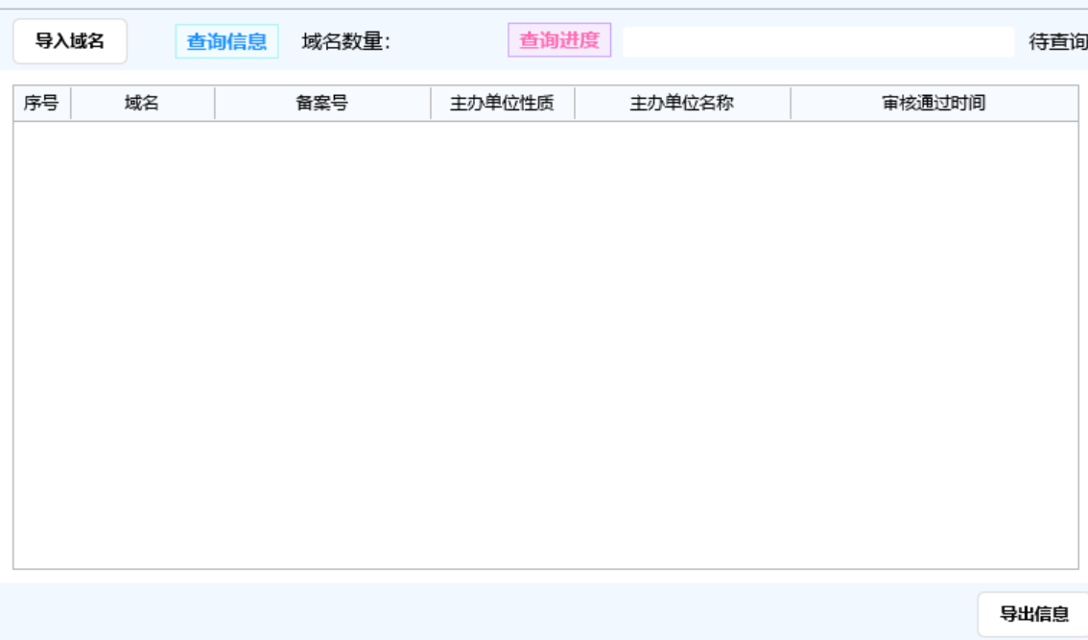Select the 备案号 column header
This screenshot has width=1088, height=640.
(321, 104)
